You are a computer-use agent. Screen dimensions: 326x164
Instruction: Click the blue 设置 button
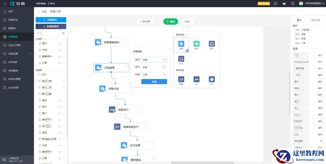pos(154,82)
